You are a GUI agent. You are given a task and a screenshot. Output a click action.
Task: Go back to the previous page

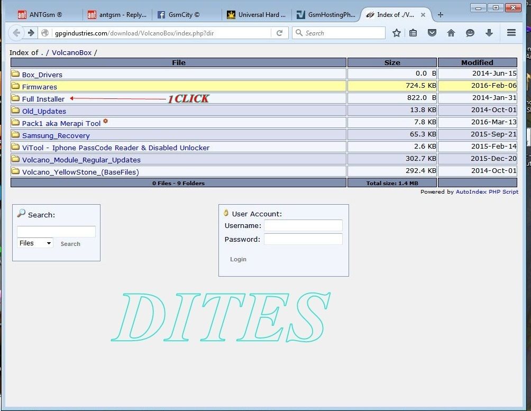pyautogui.click(x=16, y=33)
